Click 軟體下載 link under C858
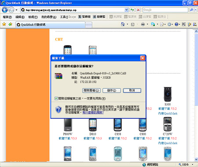 tap(114, 138)
